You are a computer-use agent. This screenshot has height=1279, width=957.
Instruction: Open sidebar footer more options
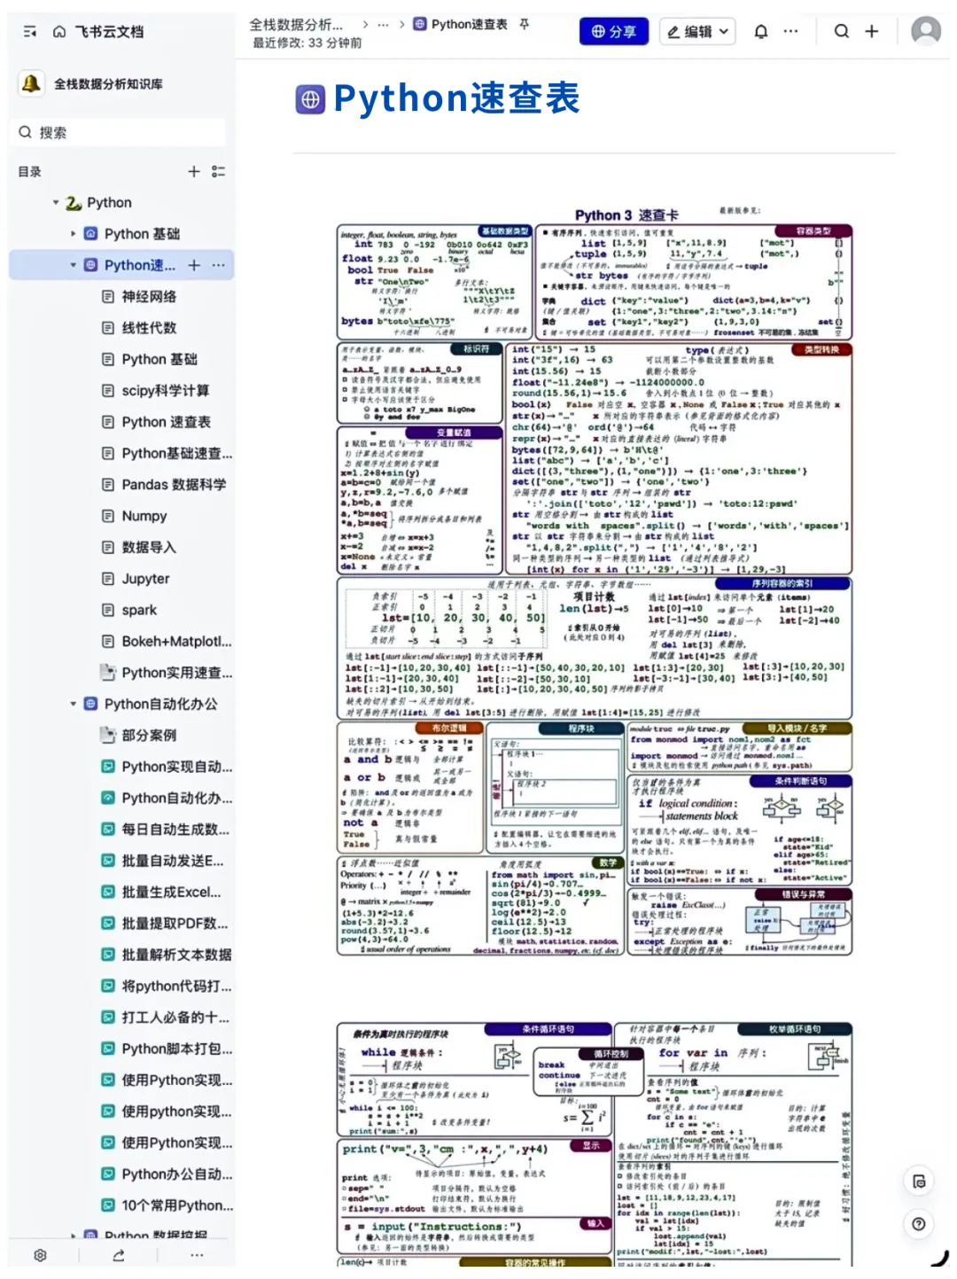[197, 1255]
